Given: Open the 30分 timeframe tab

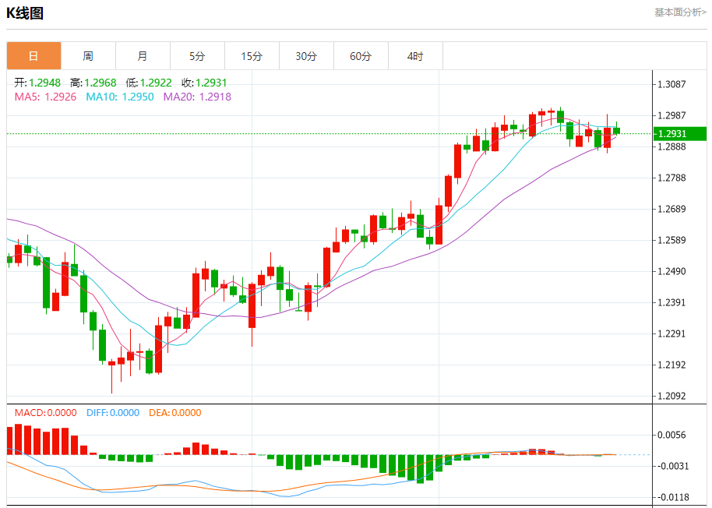Looking at the screenshot, I should (x=306, y=56).
